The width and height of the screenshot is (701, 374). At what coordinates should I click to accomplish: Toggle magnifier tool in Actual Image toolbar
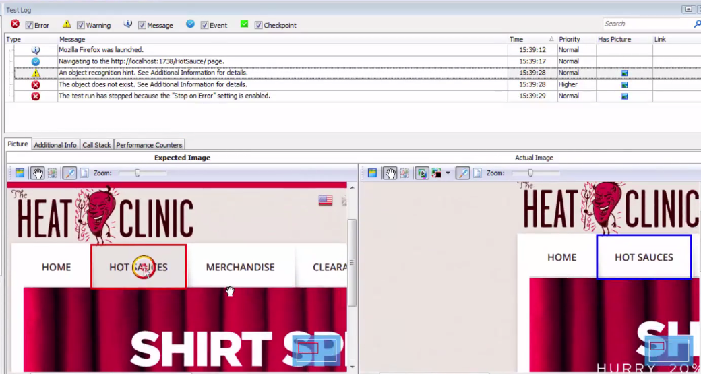coord(462,173)
